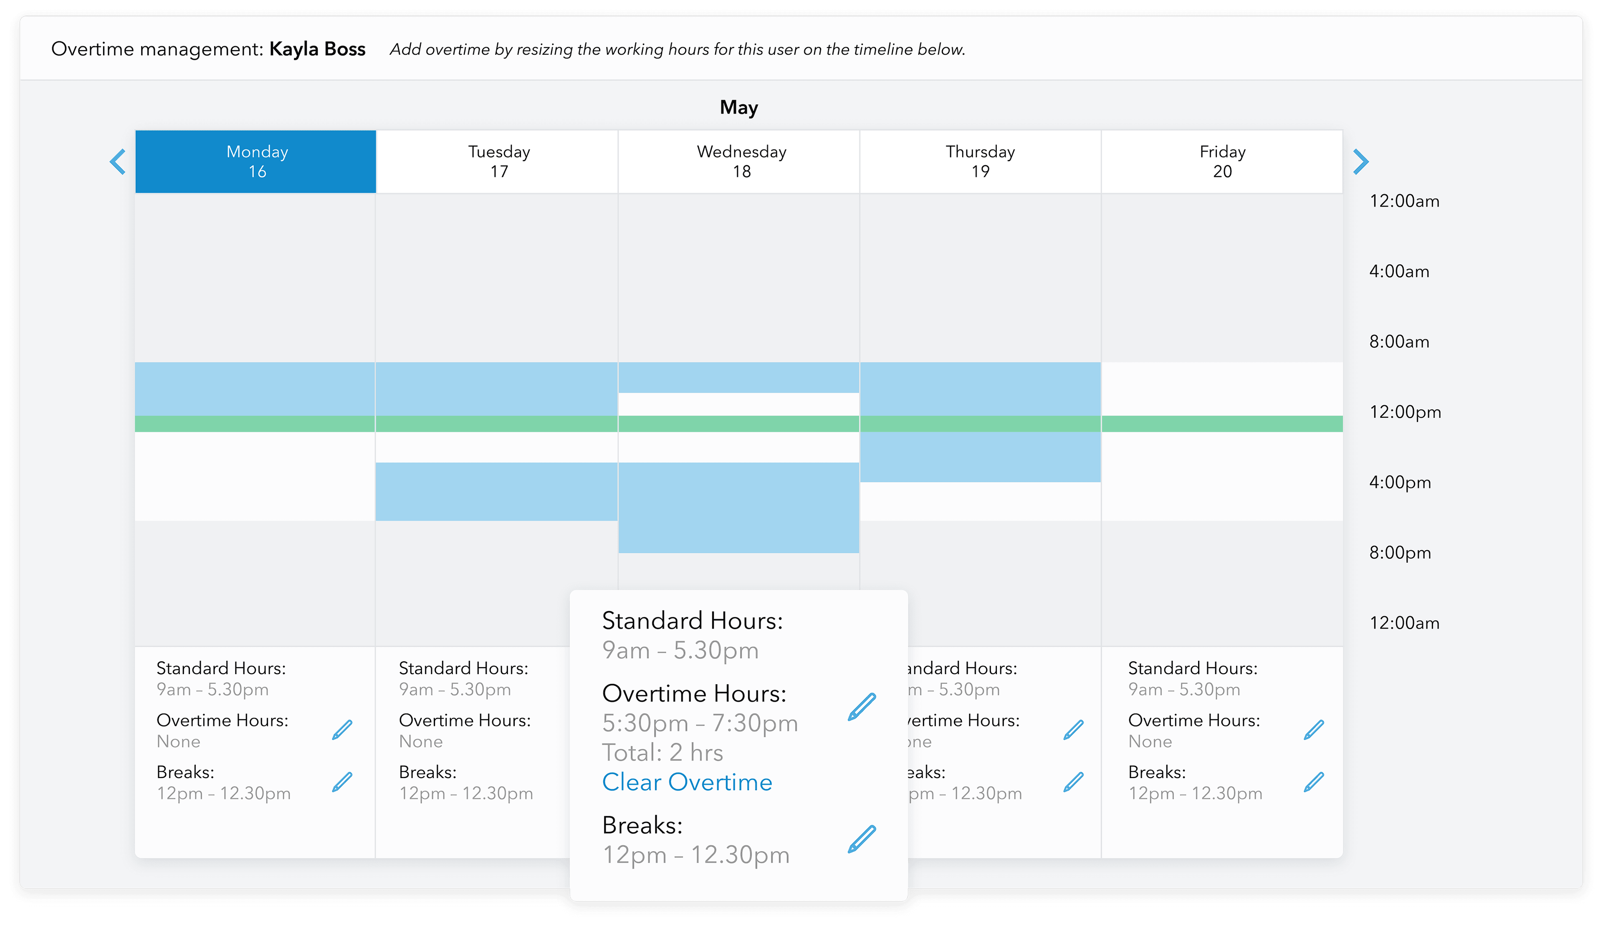1603x925 pixels.
Task: Edit Friday's overtime hours pencil icon
Action: click(1313, 730)
